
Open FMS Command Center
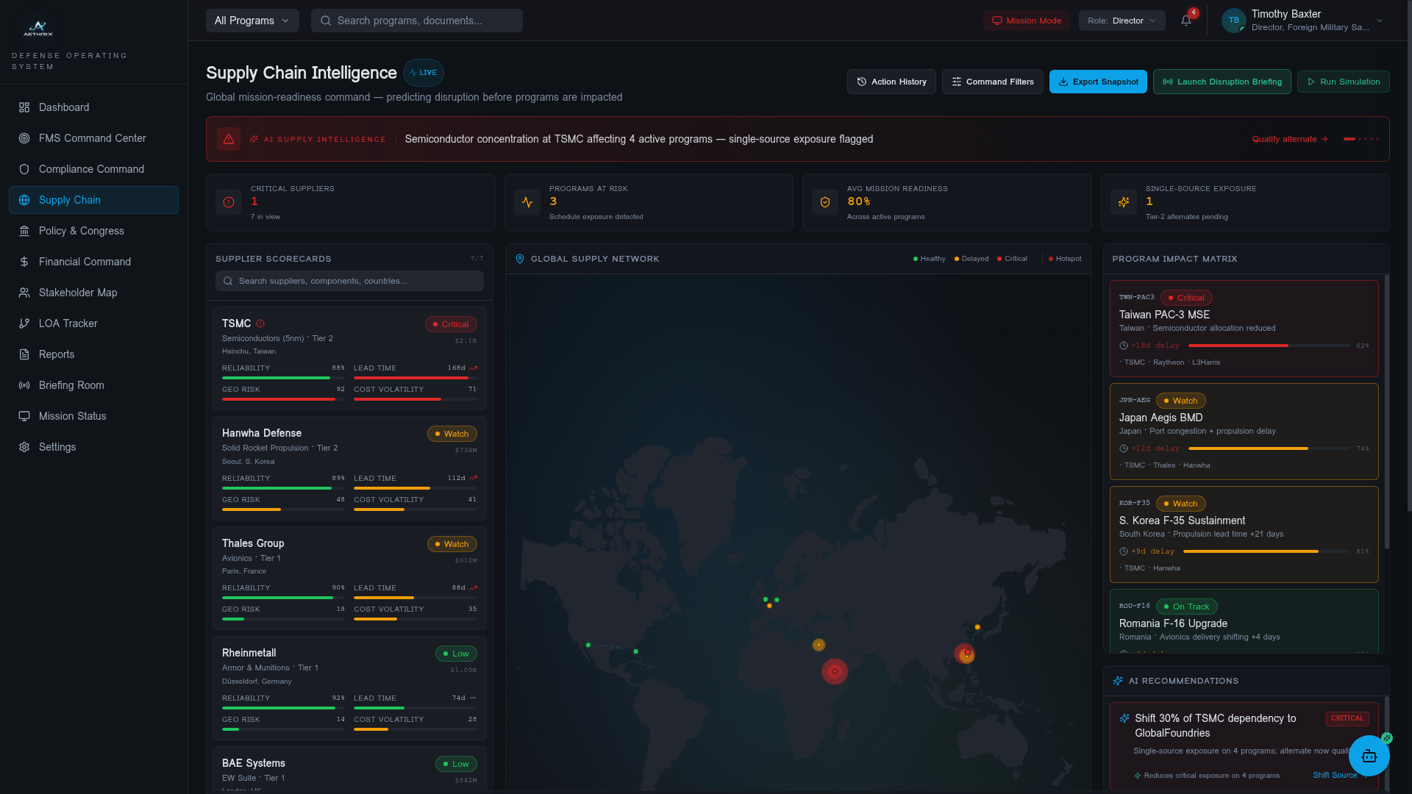click(93, 138)
